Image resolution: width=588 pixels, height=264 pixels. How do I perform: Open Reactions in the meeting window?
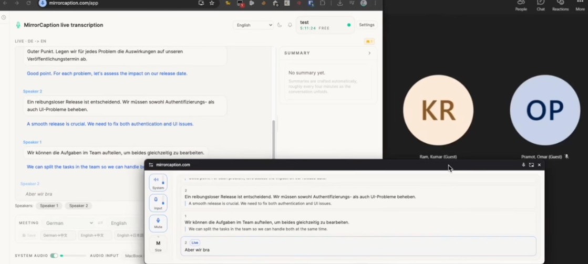pos(560,5)
